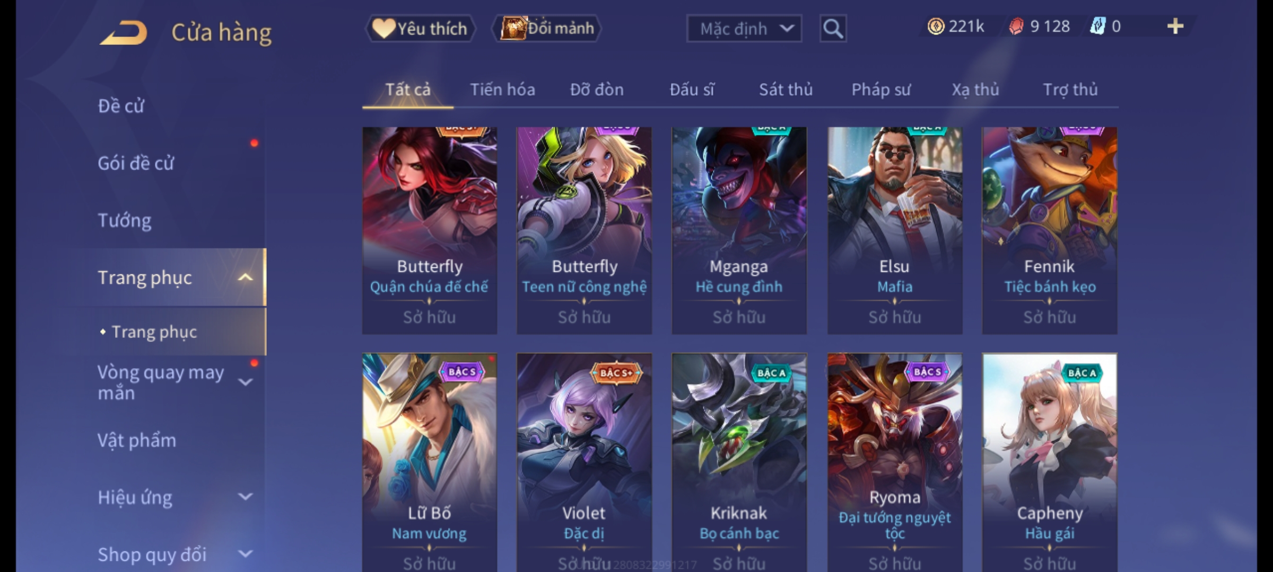Collapse the Trang phục sidebar section
Viewport: 1273px width, 572px height.
point(245,278)
